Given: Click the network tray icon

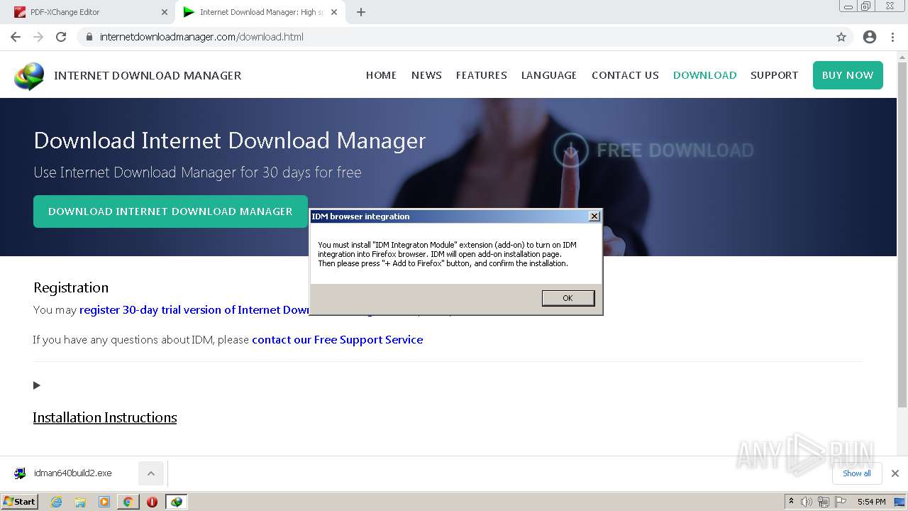Looking at the screenshot, I should [823, 502].
